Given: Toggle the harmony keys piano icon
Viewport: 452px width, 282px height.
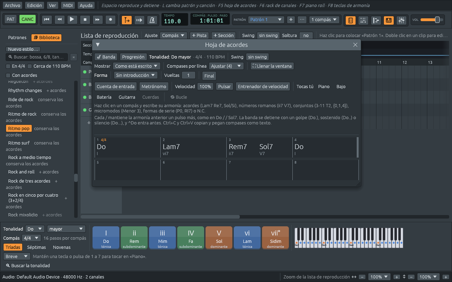Looking at the screenshot, I should click(x=388, y=20).
